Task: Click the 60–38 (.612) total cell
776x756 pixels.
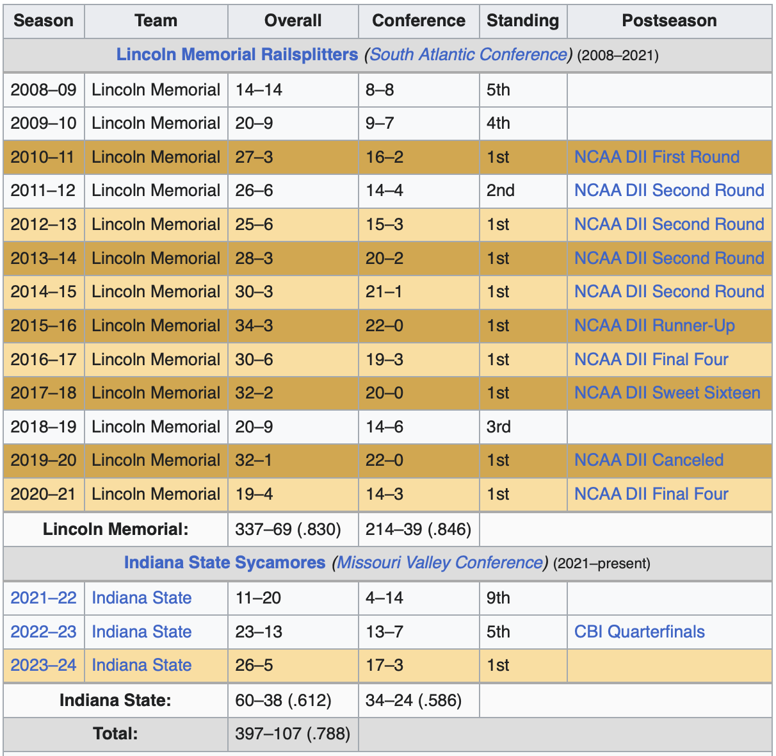Action: [x=293, y=700]
